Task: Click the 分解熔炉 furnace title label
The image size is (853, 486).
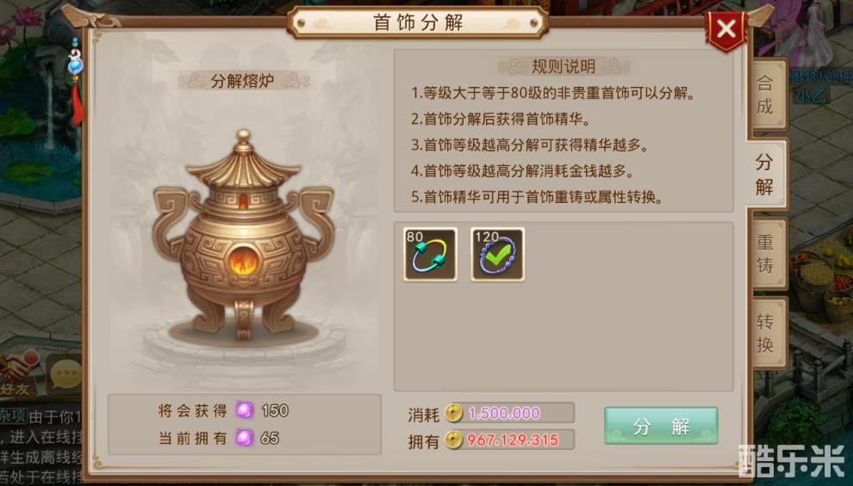Action: pyautogui.click(x=243, y=82)
